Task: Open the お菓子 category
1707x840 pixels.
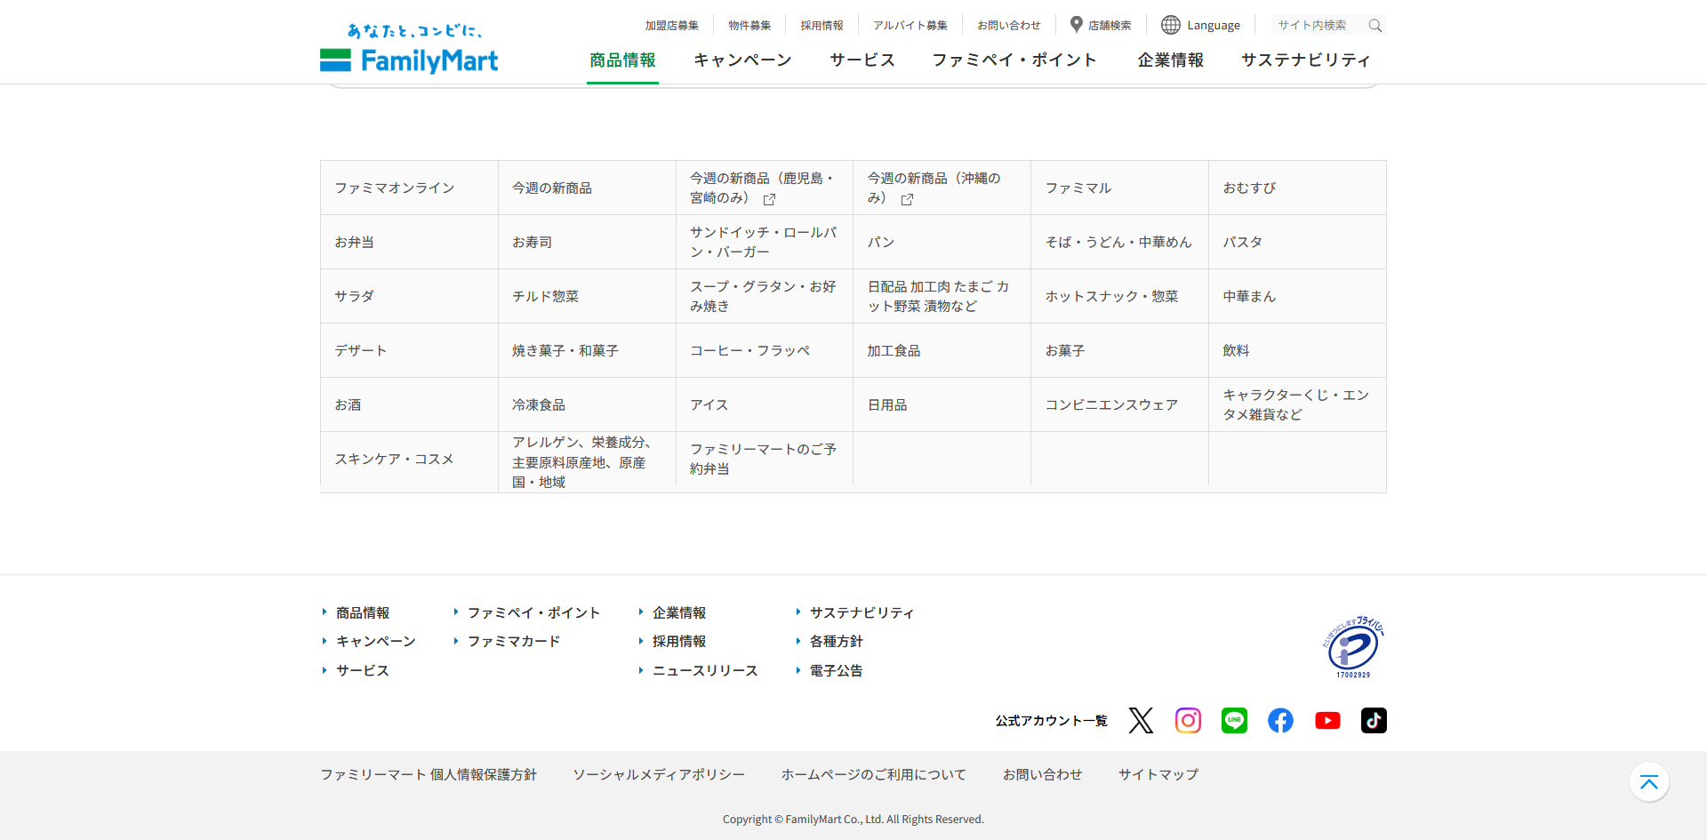Action: point(1119,350)
